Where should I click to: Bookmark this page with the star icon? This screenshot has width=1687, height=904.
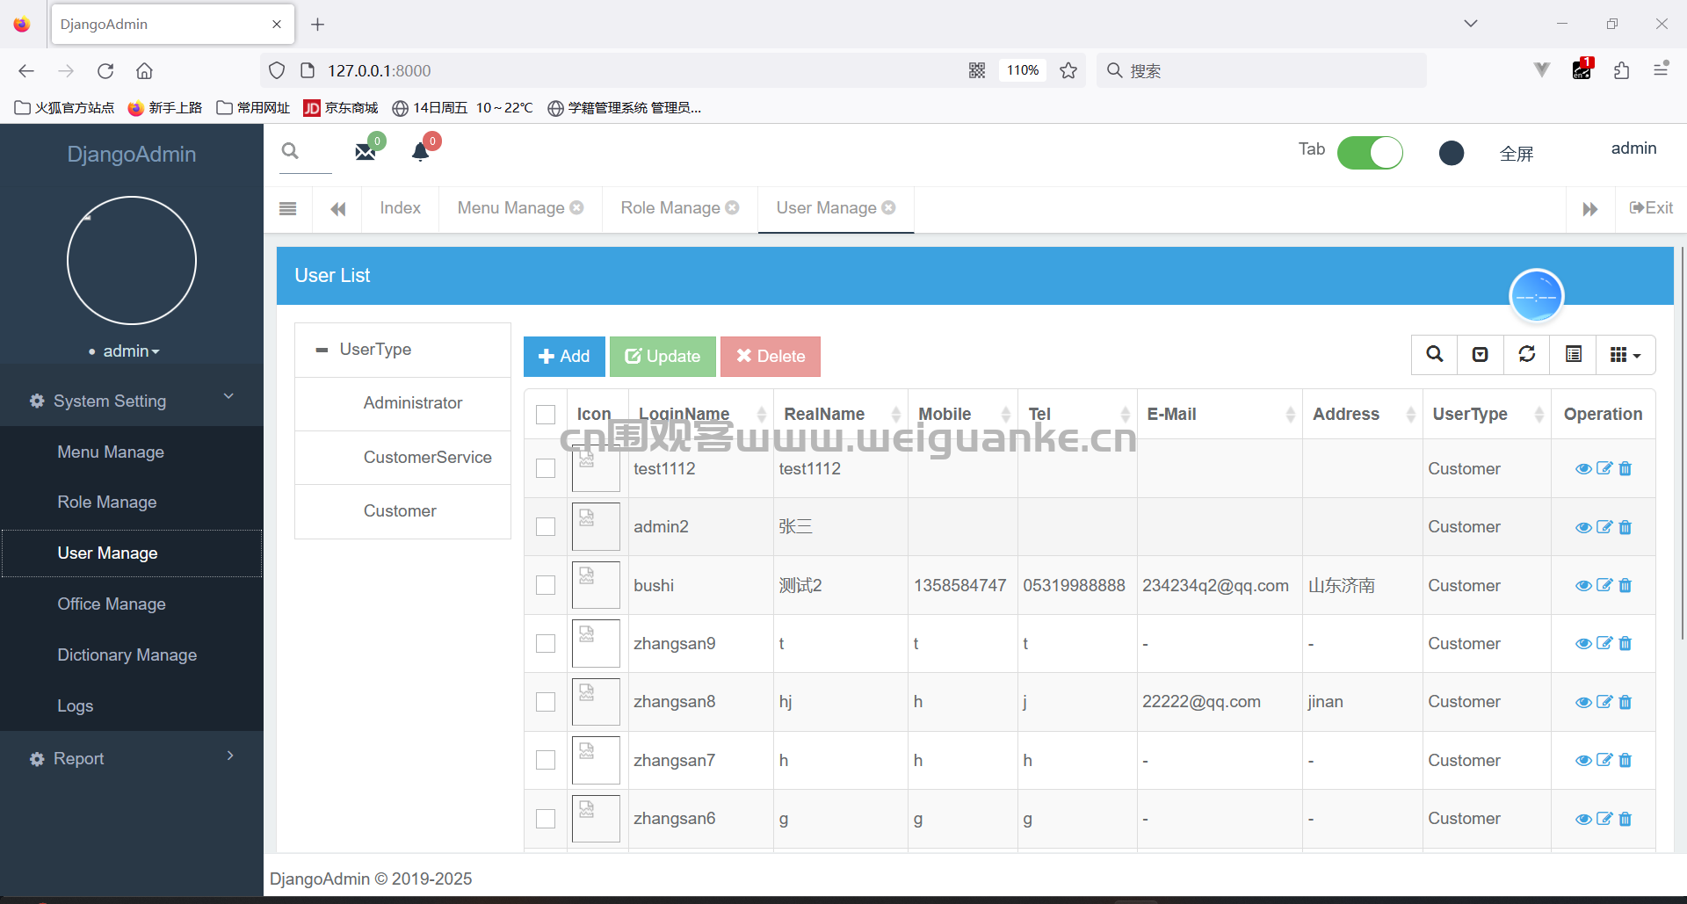click(x=1068, y=70)
